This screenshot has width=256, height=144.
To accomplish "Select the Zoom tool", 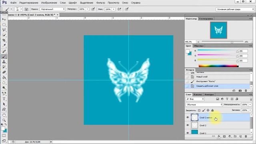I will [x=4, y=120].
